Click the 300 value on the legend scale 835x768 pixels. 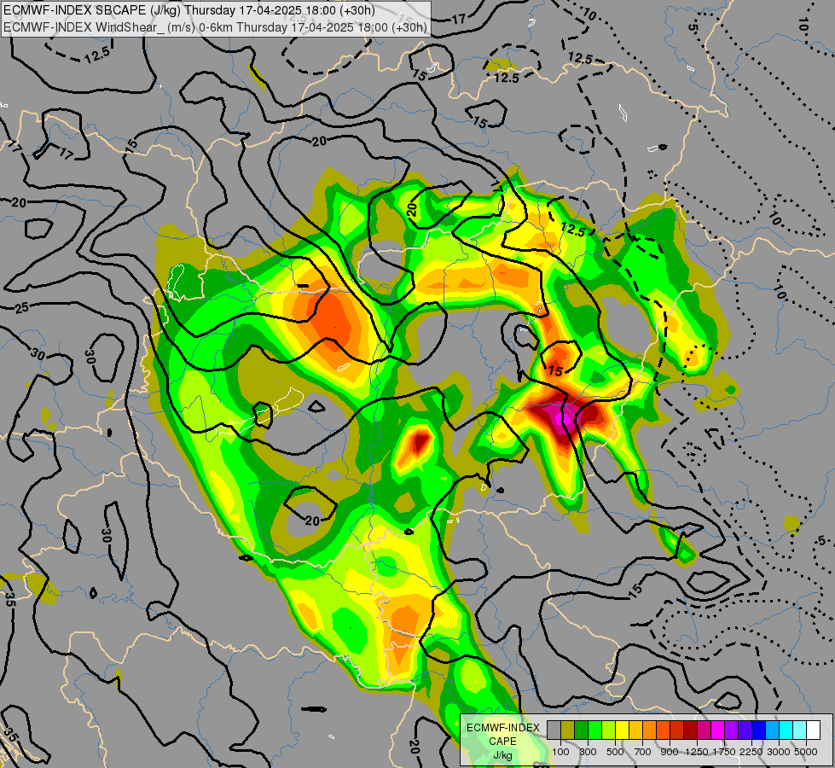pyautogui.click(x=588, y=752)
